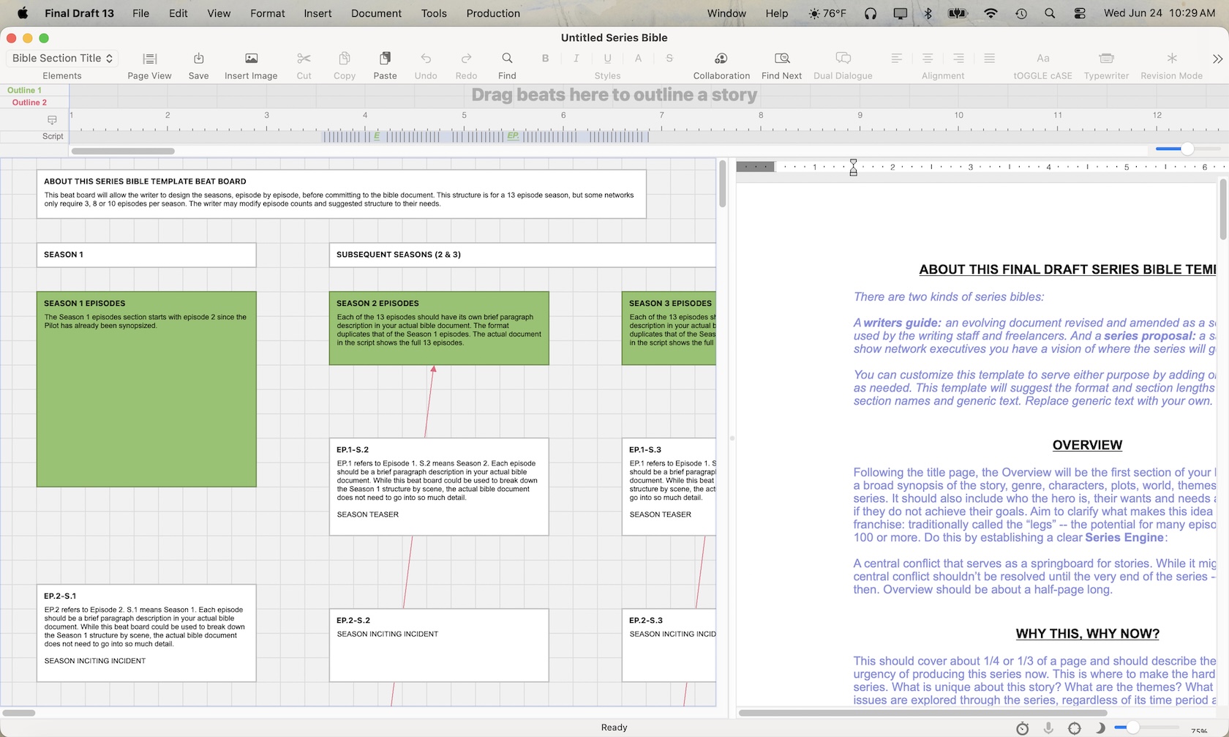The height and width of the screenshot is (737, 1229).
Task: Click the Dual Dialogue icon
Action: click(843, 59)
